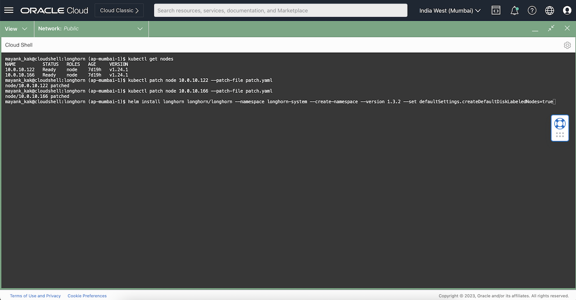Click the terminal cursor at the end of the command
This screenshot has height=300, width=576.
coord(554,102)
